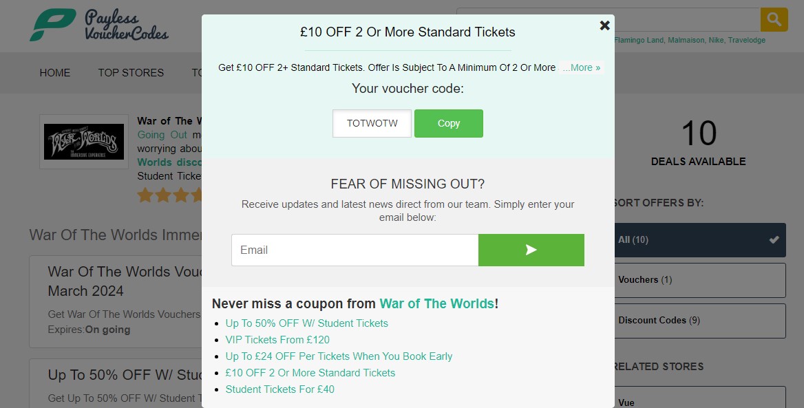
Task: Expand offer details via the More link
Action: point(580,67)
